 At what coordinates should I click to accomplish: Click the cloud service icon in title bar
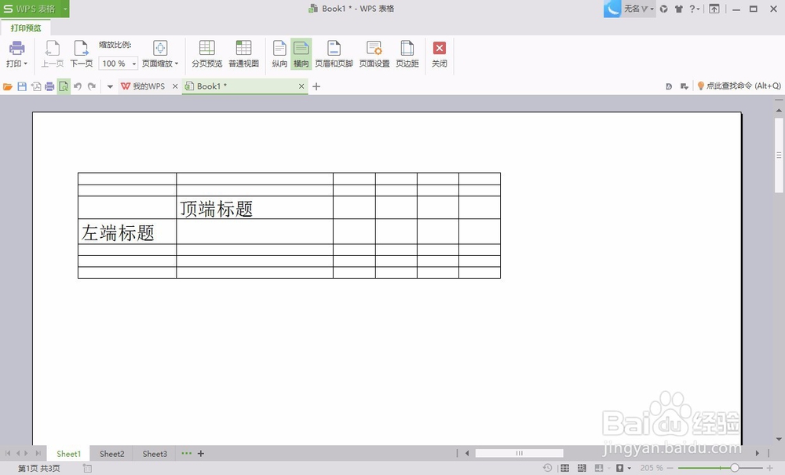664,9
